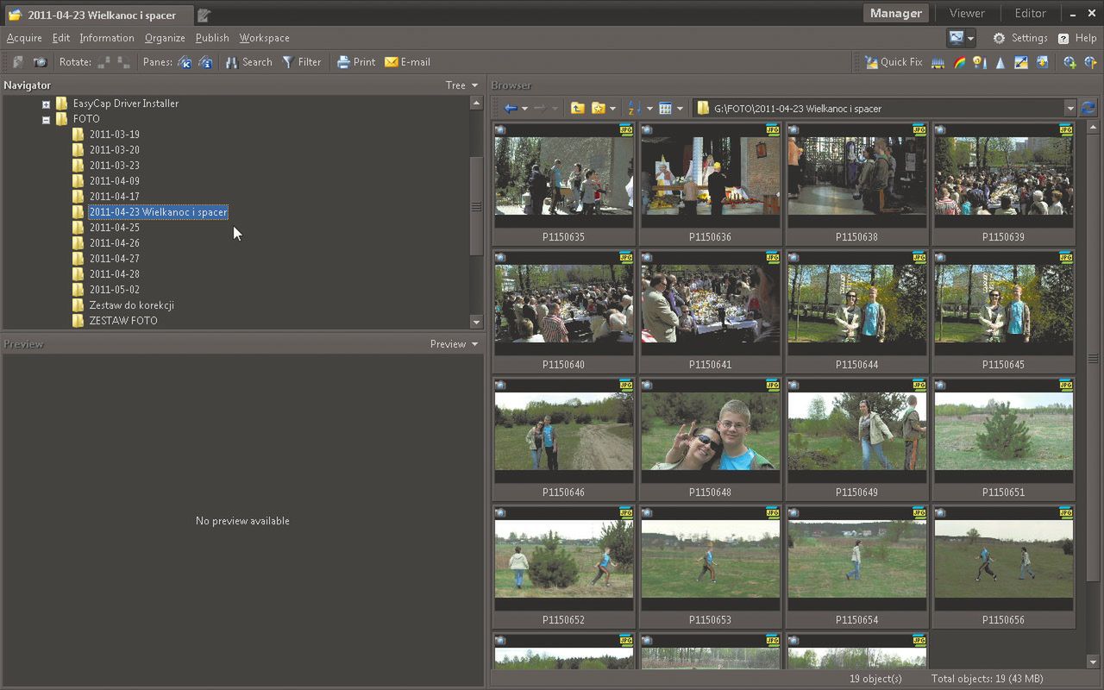Select the 2011-03-19 folder
Image resolution: width=1104 pixels, height=690 pixels.
(x=114, y=135)
